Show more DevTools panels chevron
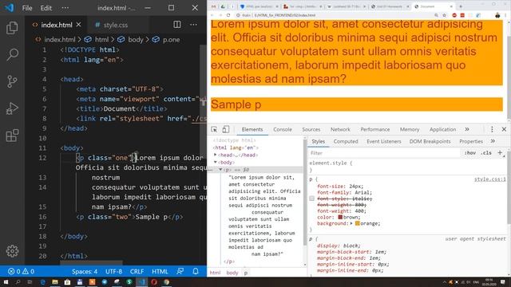The image size is (511, 287). [x=467, y=129]
